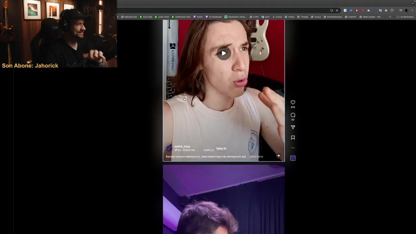Open balikli_kaya profile name link

pyautogui.click(x=182, y=147)
